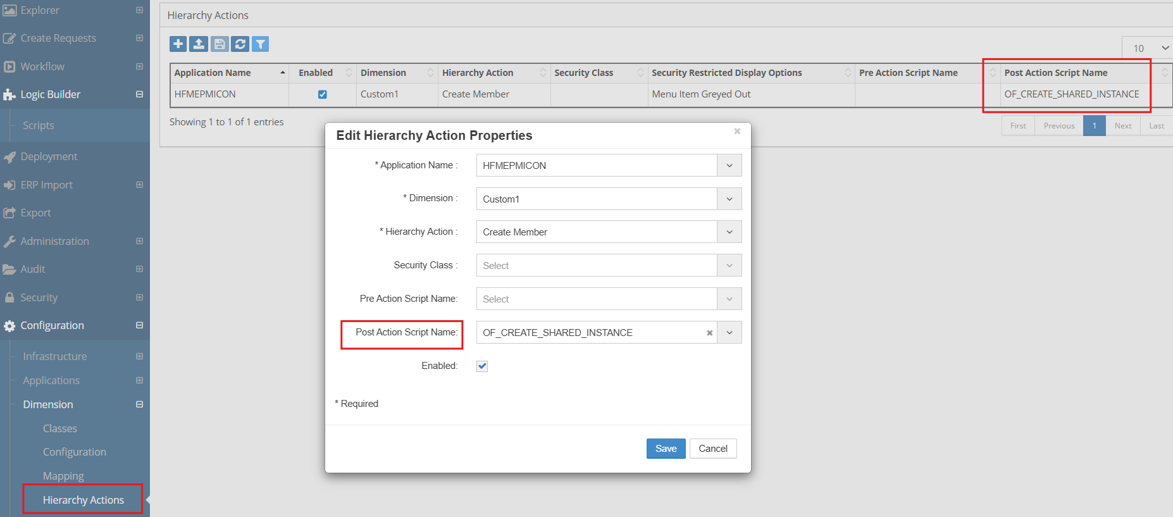Open the Hierarchy Action dropdown
Screen dimensions: 1173x517
coord(729,232)
